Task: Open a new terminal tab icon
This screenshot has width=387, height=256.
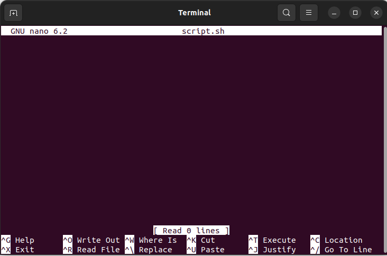Action: (13, 13)
